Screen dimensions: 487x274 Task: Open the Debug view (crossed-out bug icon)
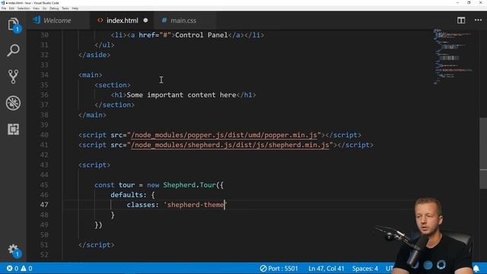[14, 103]
